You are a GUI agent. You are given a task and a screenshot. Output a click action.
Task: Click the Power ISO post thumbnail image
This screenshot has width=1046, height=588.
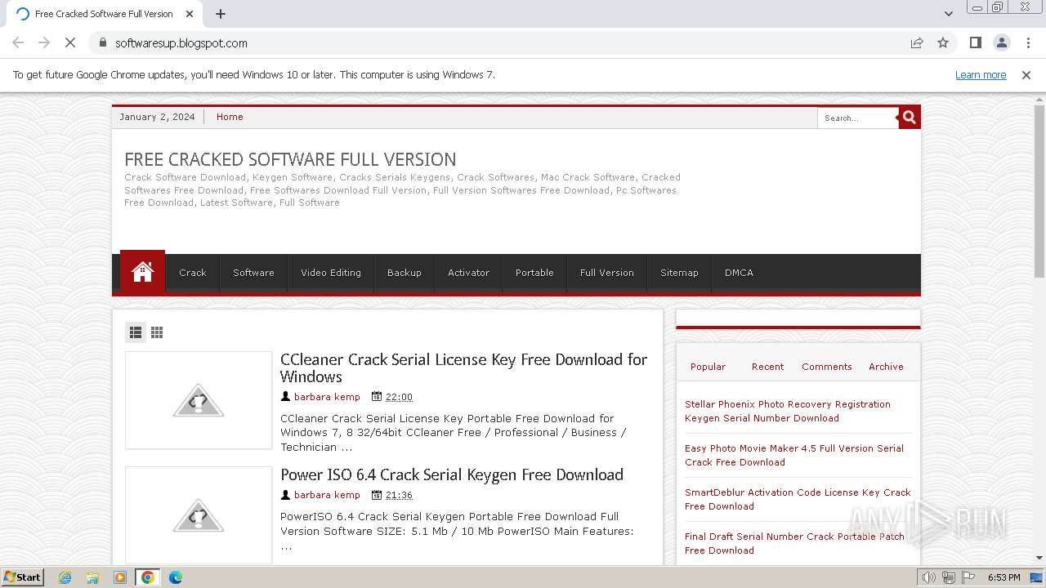(x=199, y=515)
